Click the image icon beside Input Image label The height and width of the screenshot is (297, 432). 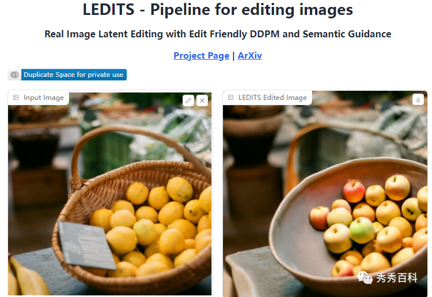point(16,98)
